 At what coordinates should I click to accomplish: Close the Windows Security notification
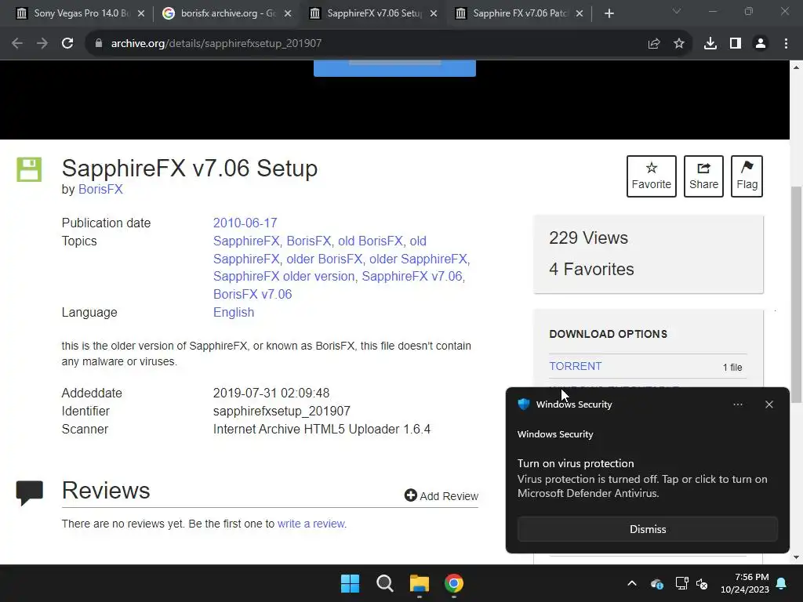pyautogui.click(x=768, y=404)
